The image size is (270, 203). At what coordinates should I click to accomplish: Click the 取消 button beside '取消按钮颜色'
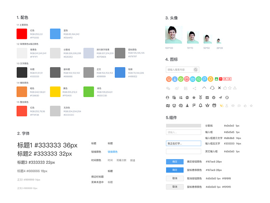[x=175, y=178]
